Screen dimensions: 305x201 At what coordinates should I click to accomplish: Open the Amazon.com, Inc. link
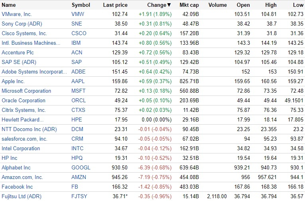(x=22, y=177)
